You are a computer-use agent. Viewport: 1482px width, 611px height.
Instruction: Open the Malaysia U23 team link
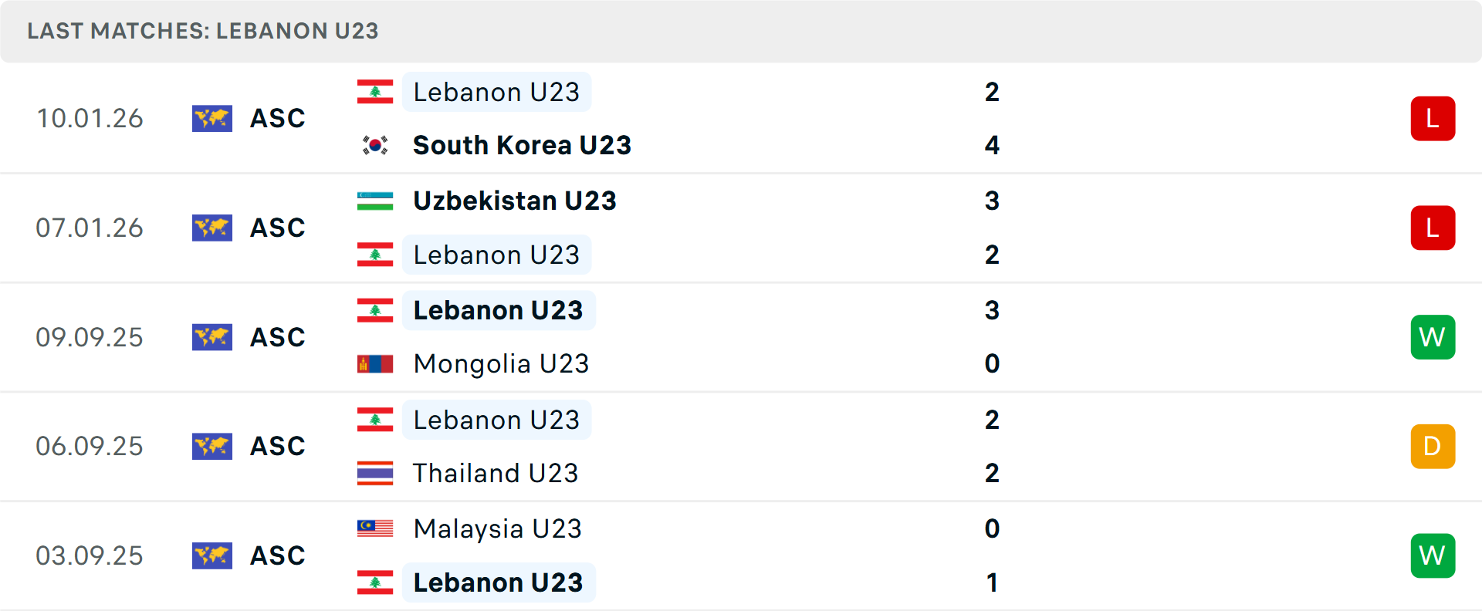pos(497,528)
